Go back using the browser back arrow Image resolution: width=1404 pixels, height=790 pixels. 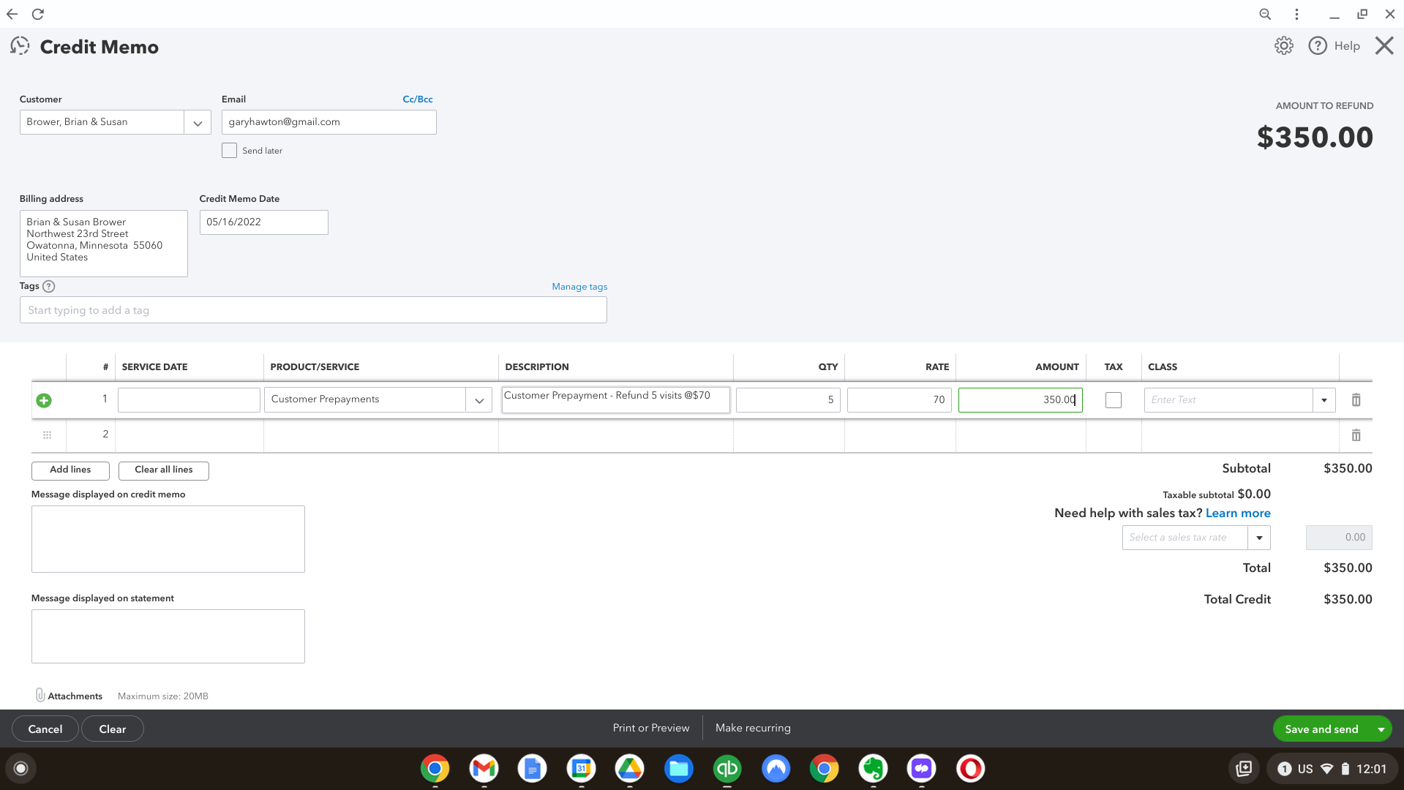pos(12,14)
